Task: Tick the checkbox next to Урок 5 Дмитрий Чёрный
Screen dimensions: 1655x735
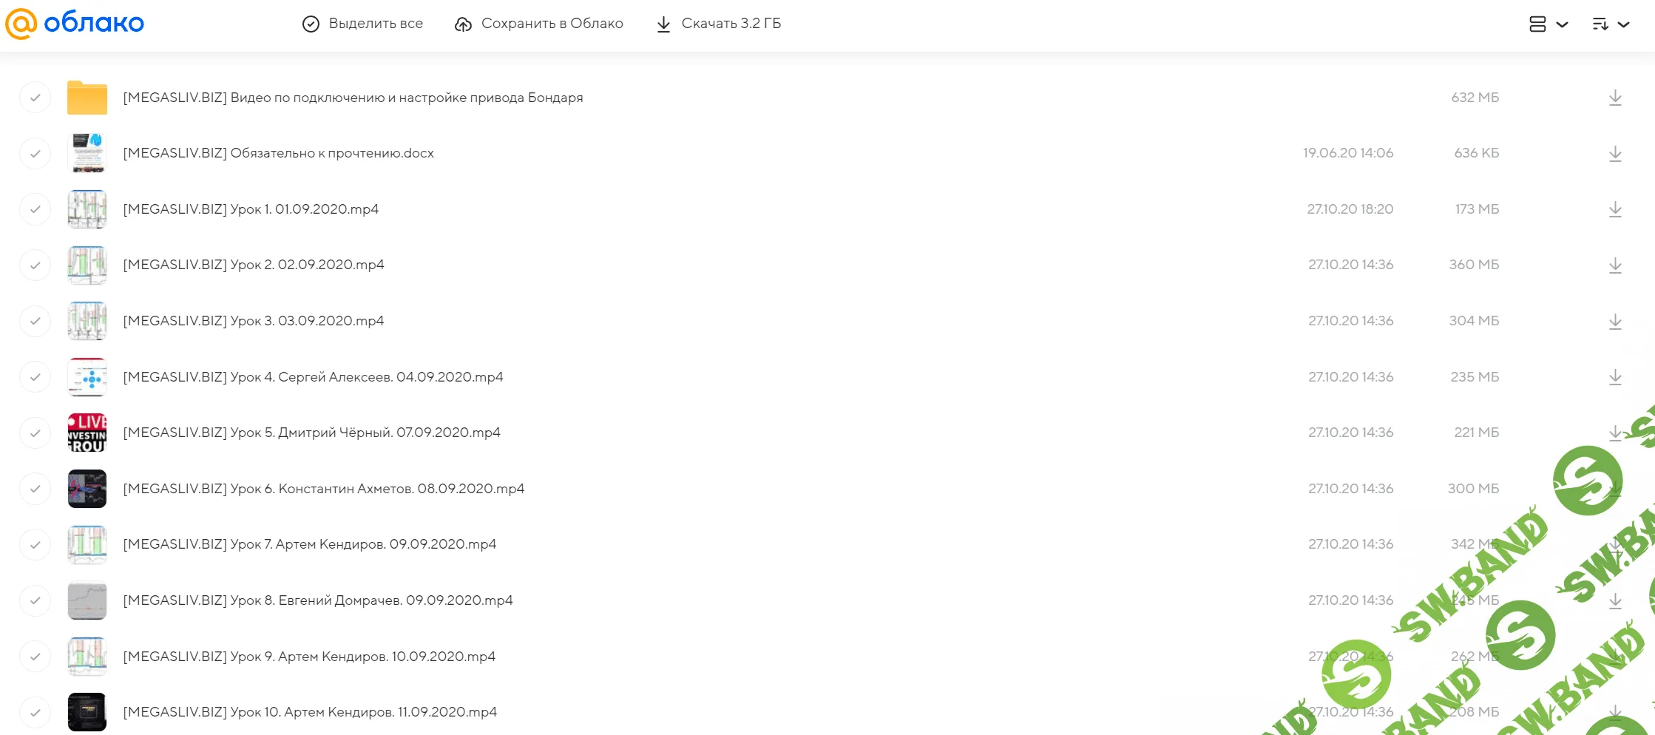Action: point(35,433)
